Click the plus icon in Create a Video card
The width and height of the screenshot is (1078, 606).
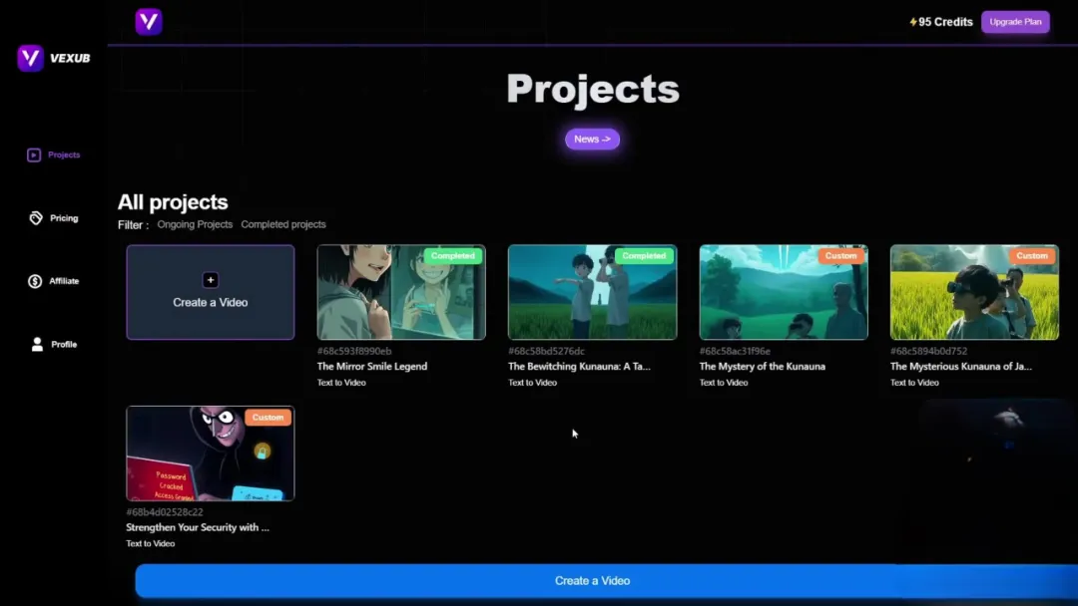(x=210, y=280)
